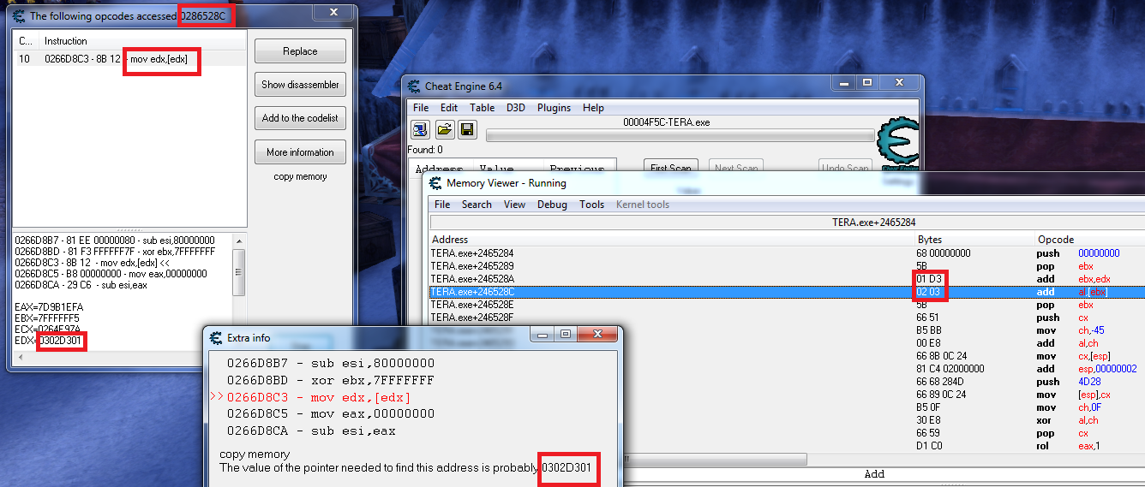The height and width of the screenshot is (487, 1145).
Task: Click the Add status text below disassembly
Action: tap(874, 474)
